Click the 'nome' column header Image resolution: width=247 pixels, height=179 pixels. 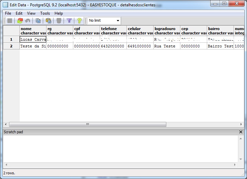[33, 31]
